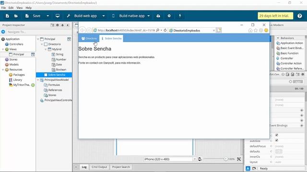
Task: Open project settings gear in toolbar
Action: pos(169,16)
